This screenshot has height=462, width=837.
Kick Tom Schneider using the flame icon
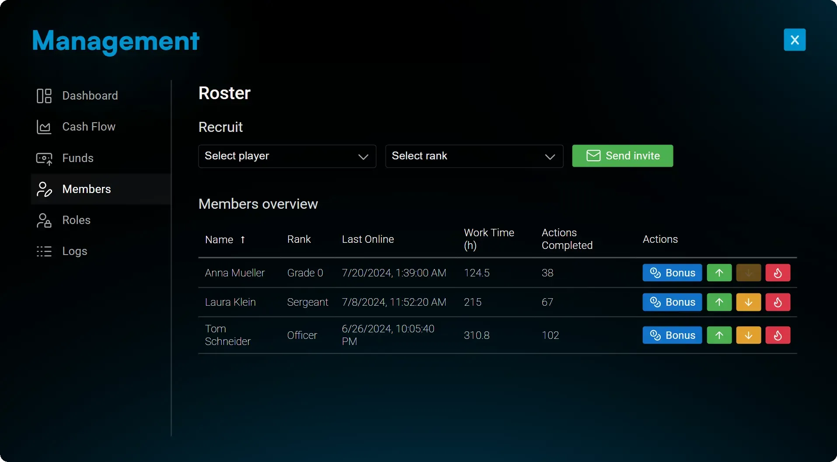(x=778, y=335)
